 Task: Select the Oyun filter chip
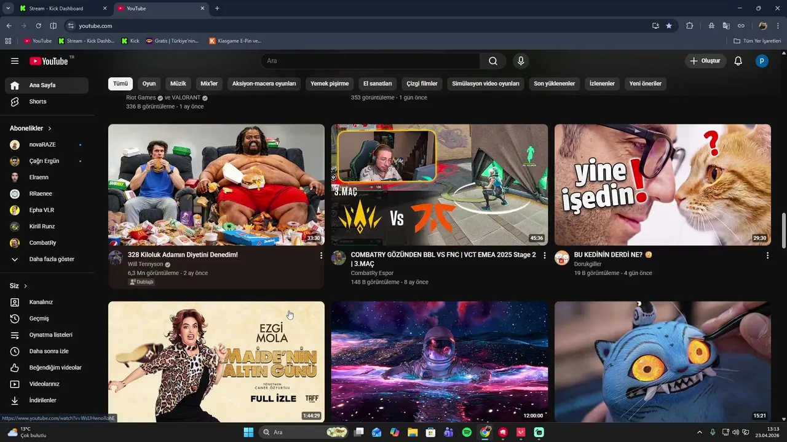pyautogui.click(x=149, y=83)
